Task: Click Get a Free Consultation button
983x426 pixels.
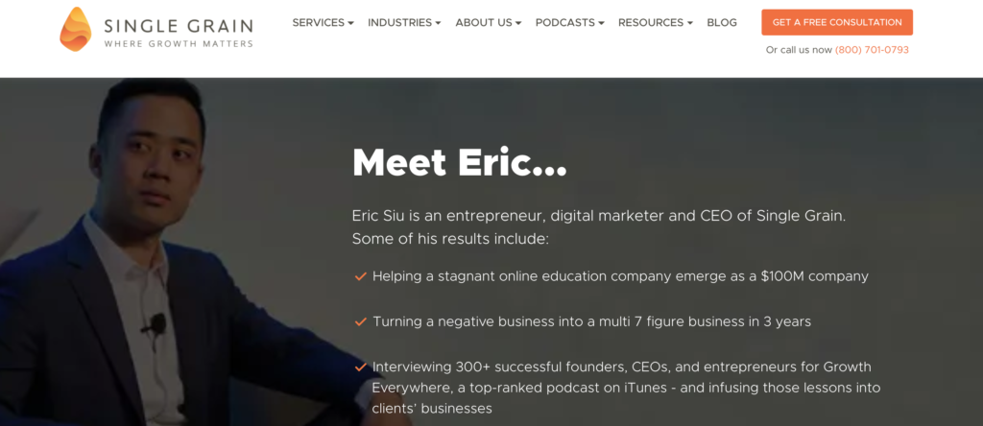Action: (837, 22)
